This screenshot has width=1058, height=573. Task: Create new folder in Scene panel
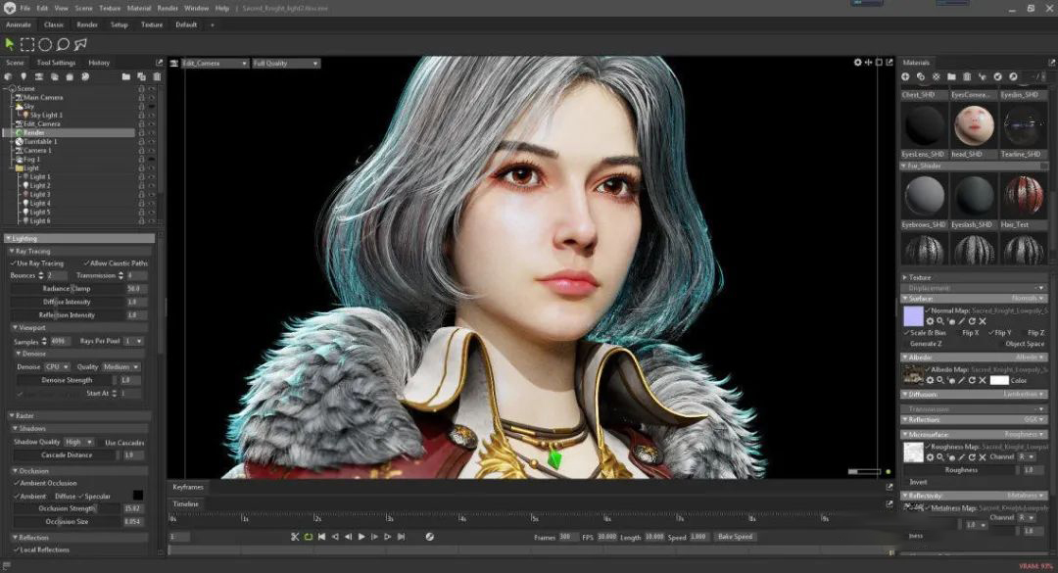click(x=126, y=77)
